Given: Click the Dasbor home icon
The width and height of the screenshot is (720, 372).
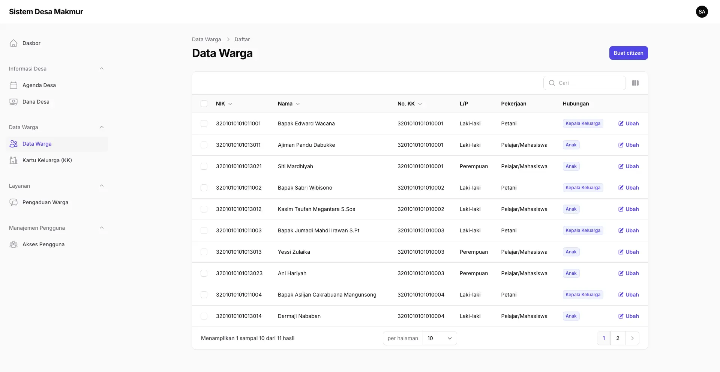Looking at the screenshot, I should coord(13,43).
